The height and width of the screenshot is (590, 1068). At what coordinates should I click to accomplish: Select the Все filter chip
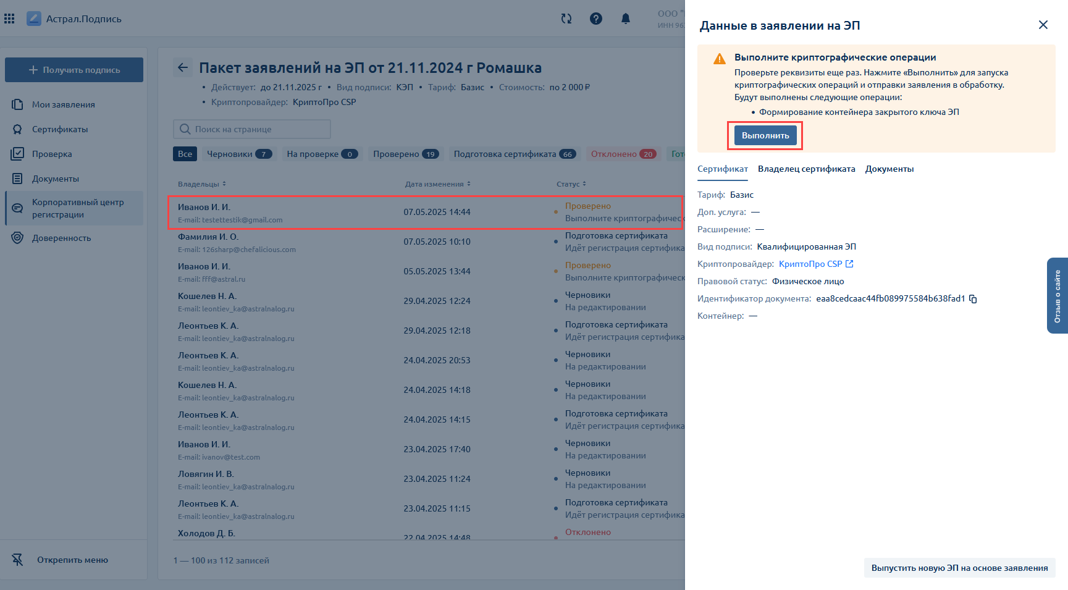pyautogui.click(x=185, y=154)
